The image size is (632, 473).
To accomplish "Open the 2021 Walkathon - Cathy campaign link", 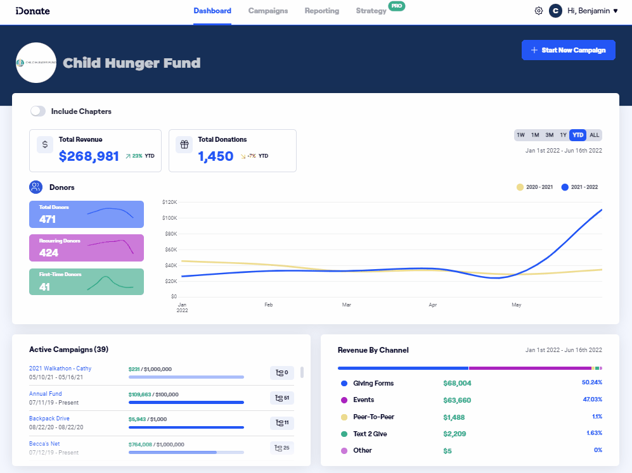I will pos(60,369).
